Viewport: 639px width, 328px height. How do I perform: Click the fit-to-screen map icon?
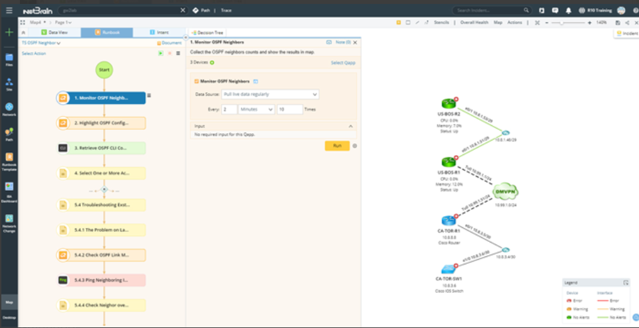pos(537,23)
